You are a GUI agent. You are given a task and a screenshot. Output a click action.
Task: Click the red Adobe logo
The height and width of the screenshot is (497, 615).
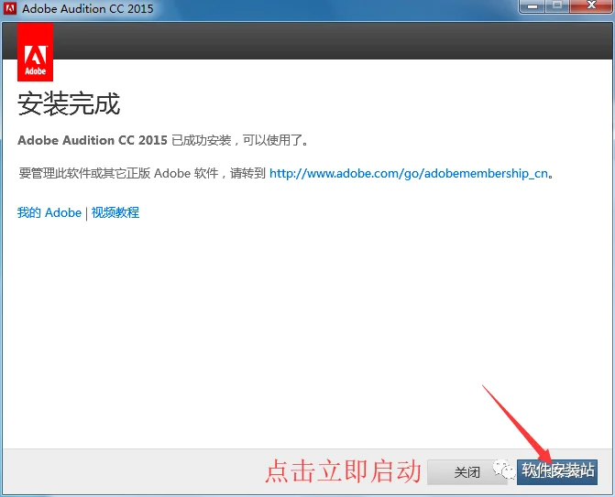(36, 52)
